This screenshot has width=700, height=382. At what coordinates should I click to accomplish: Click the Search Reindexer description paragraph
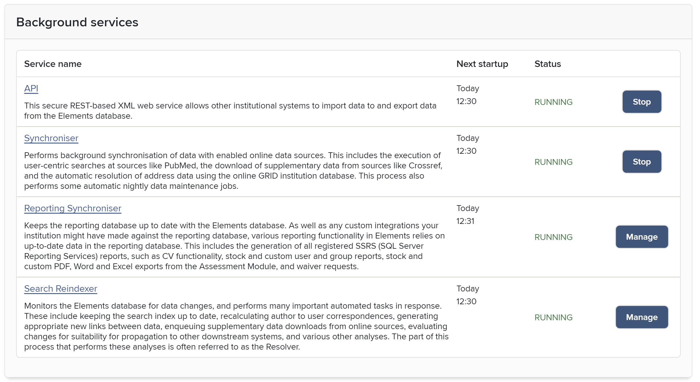click(x=236, y=326)
